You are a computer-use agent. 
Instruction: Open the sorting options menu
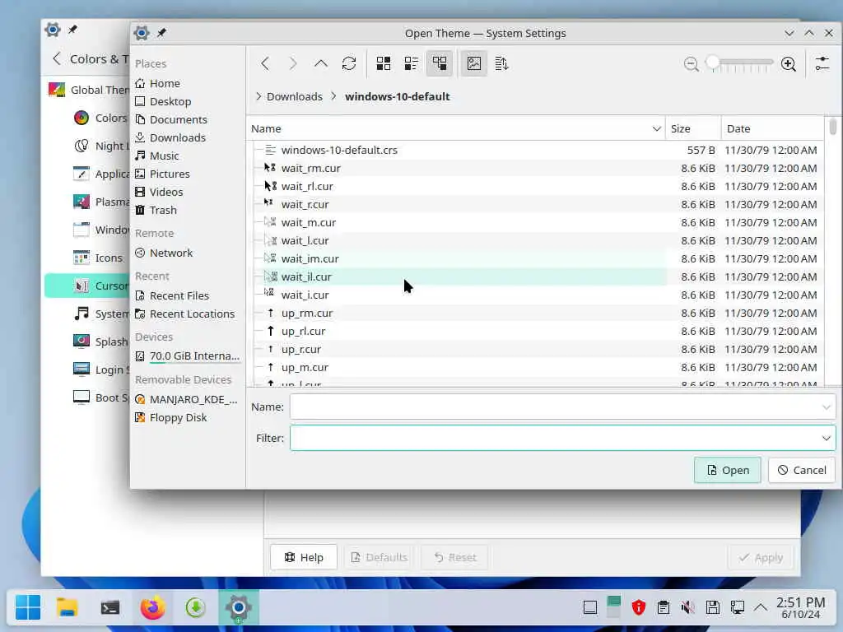click(x=501, y=63)
